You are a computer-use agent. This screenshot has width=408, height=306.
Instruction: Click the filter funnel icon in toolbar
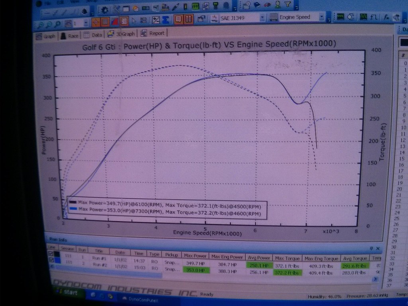[288, 4]
